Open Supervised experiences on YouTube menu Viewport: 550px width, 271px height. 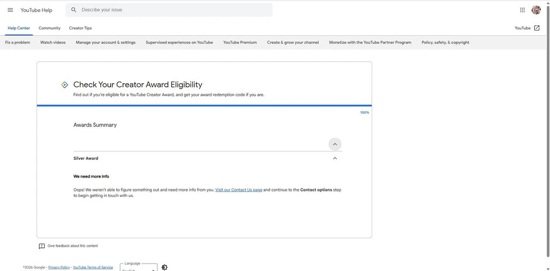point(179,42)
